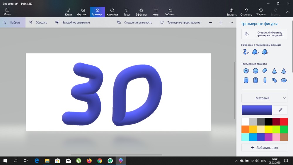Open the Двухмерные фигуры tab
The width and height of the screenshot is (293, 165).
(x=83, y=12)
